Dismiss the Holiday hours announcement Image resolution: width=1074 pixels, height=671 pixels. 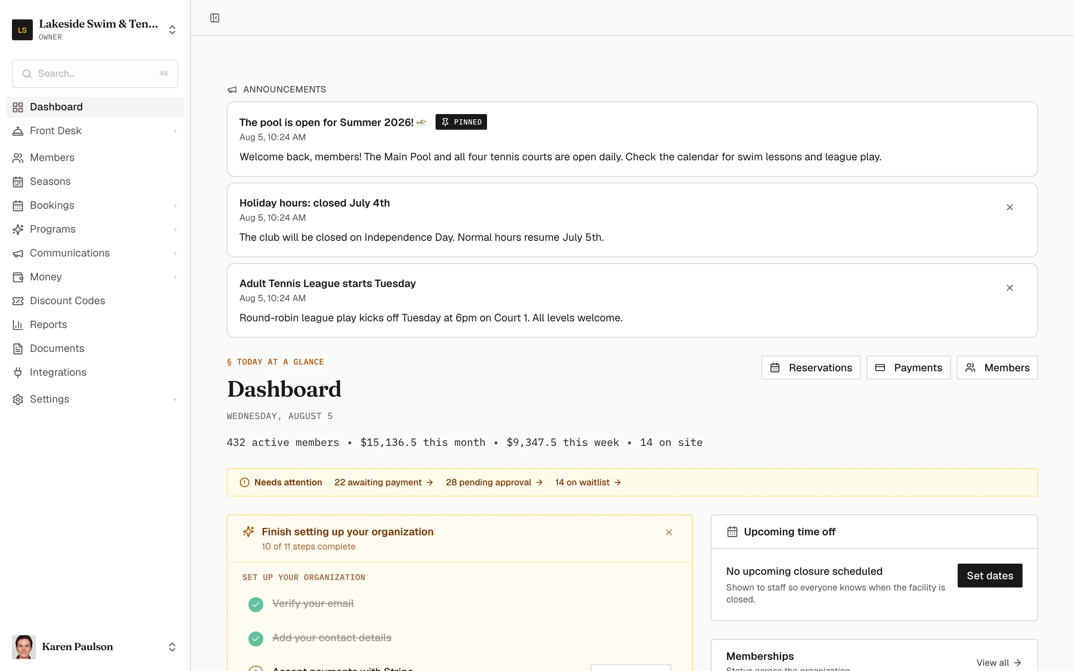[1009, 207]
